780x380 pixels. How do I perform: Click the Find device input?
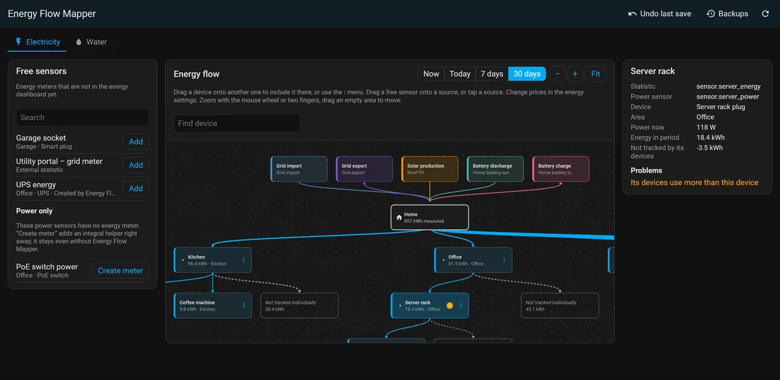[x=237, y=123]
